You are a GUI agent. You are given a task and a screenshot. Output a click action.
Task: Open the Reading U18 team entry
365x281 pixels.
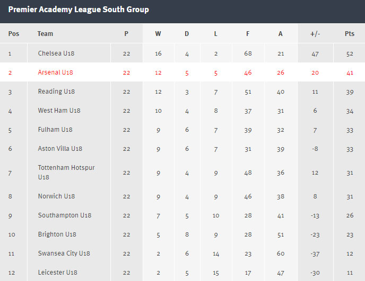click(56, 92)
